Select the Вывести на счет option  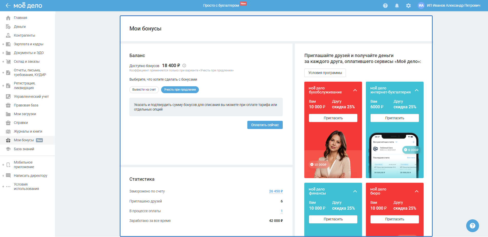(x=144, y=90)
